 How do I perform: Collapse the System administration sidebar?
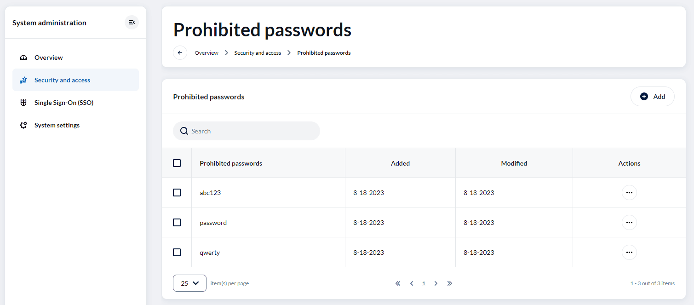click(x=132, y=23)
